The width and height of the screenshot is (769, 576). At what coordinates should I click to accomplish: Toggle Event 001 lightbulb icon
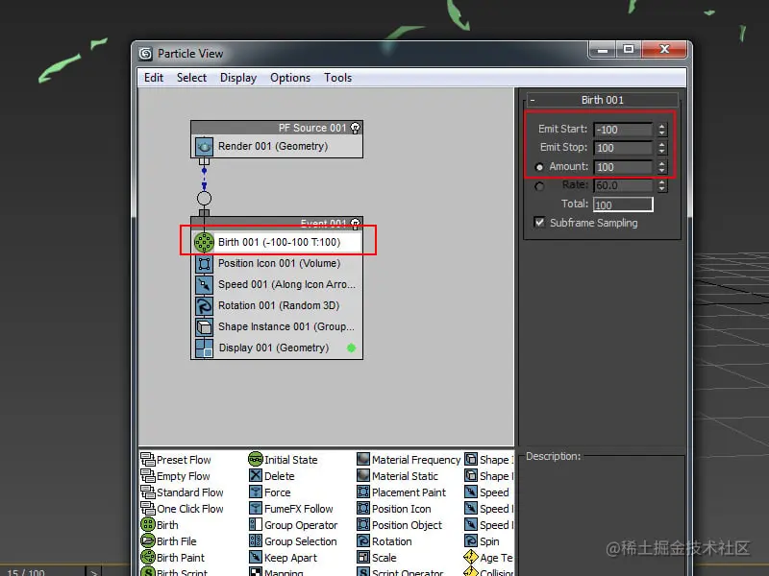click(x=355, y=224)
